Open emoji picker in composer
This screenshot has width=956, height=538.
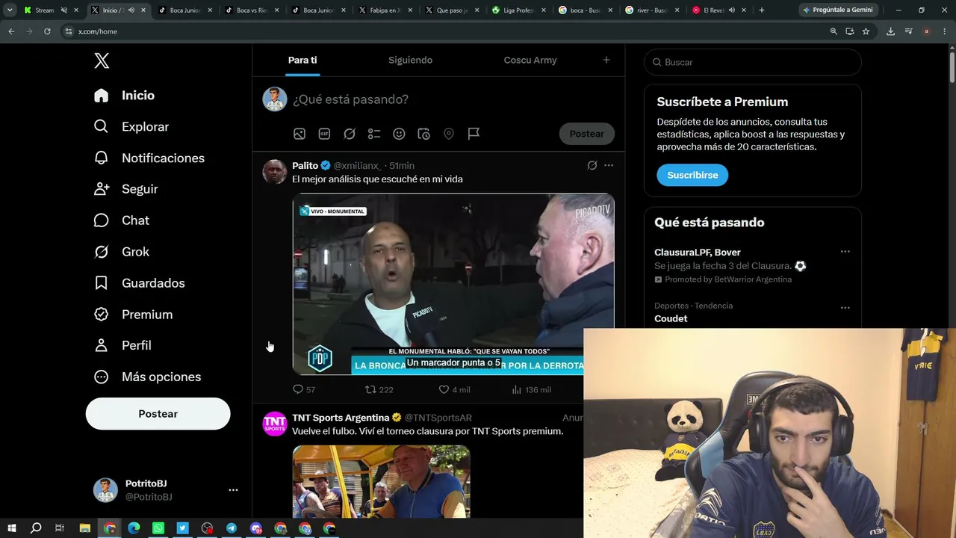[x=400, y=134]
